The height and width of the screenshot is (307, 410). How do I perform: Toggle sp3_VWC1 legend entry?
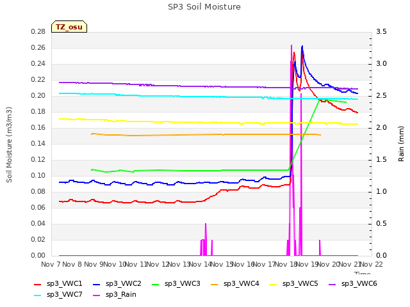tap(58, 284)
